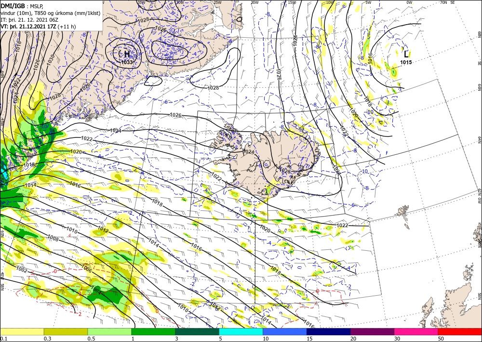Screen dimensions: 482x342
Task: Click the '1015' pressure value under the L
Action: [x=406, y=62]
